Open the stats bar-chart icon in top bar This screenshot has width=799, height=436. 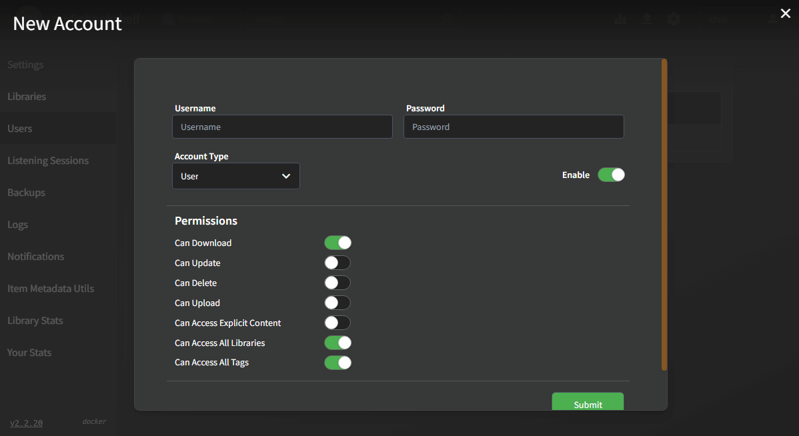point(620,19)
